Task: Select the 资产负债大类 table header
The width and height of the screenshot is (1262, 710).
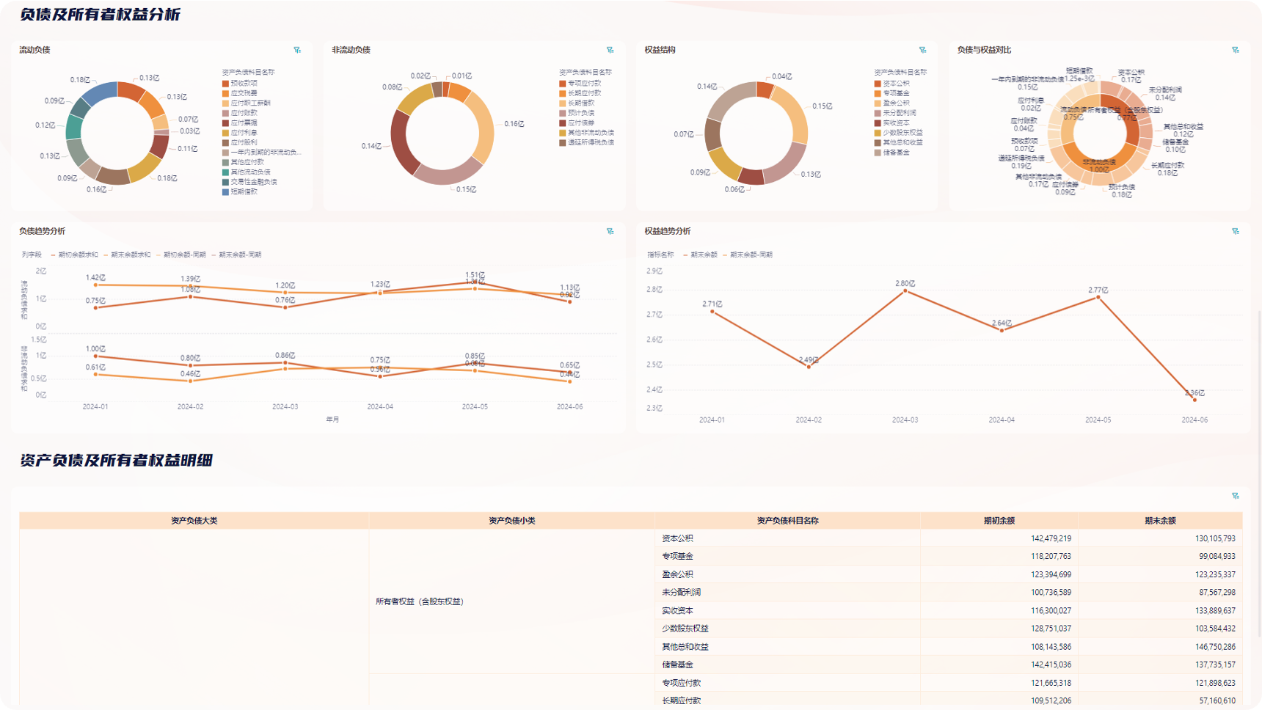Action: (194, 521)
